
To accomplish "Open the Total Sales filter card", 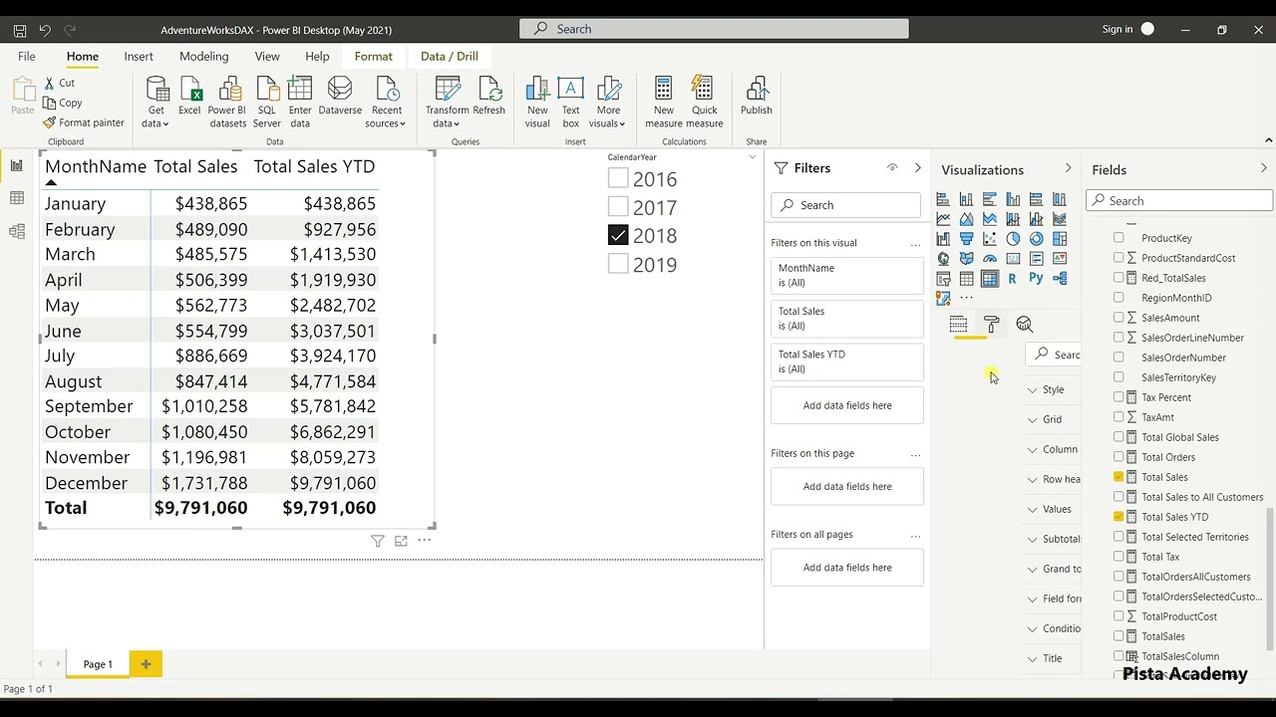I will tap(847, 318).
